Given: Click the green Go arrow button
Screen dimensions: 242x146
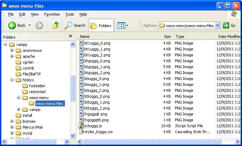Looking at the screenshot, I should [226, 25].
